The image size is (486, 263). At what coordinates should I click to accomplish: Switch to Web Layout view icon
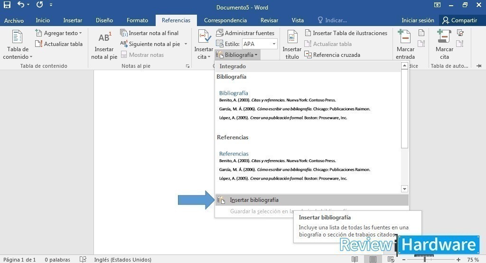pyautogui.click(x=391, y=259)
